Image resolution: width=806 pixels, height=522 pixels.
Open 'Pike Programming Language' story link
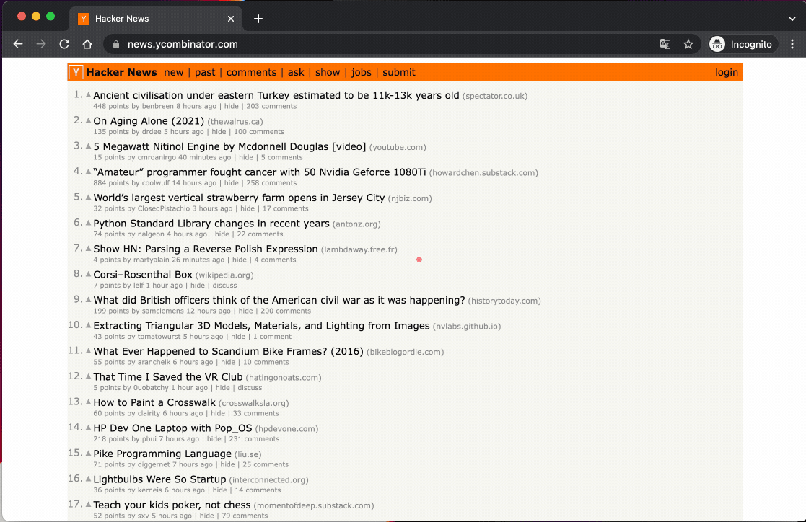pos(162,454)
